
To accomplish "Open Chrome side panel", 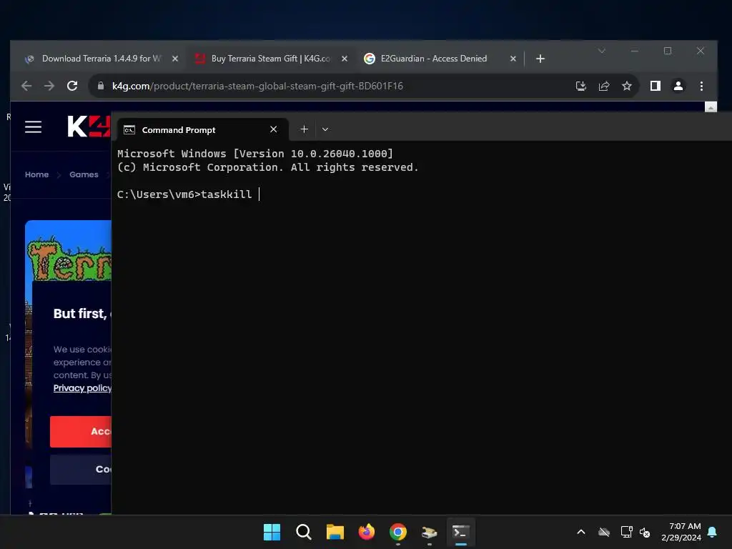I will 655,86.
